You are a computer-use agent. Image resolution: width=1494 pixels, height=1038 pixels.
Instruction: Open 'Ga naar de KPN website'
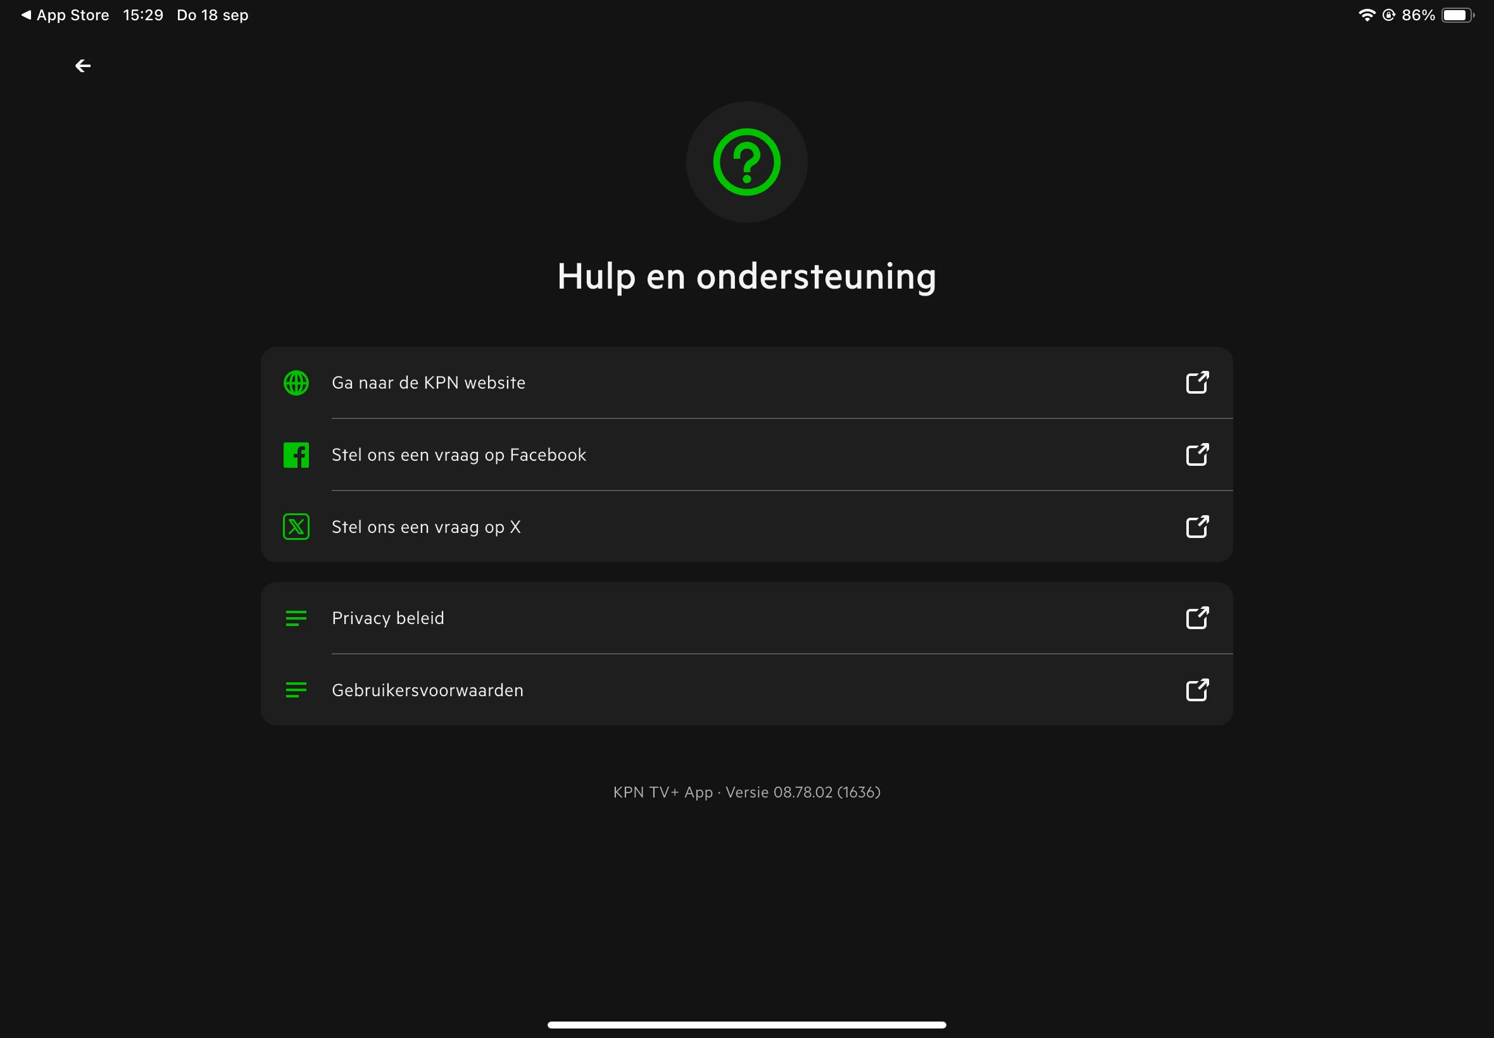(x=428, y=383)
